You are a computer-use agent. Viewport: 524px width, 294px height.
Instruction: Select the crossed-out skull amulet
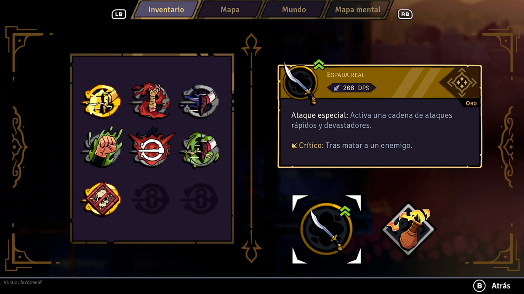click(101, 199)
